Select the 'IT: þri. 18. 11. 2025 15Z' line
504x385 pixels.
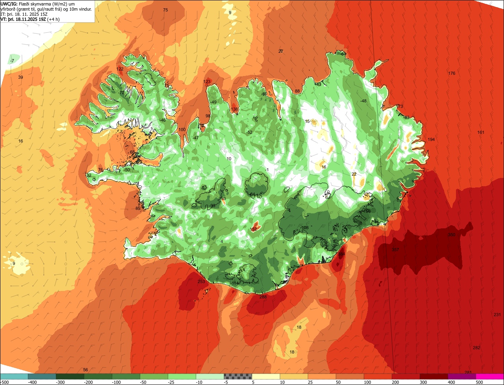24,14
